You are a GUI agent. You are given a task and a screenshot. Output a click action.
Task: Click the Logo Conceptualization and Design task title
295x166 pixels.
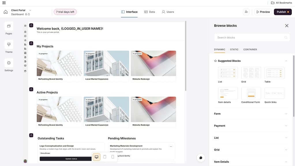click(57, 146)
